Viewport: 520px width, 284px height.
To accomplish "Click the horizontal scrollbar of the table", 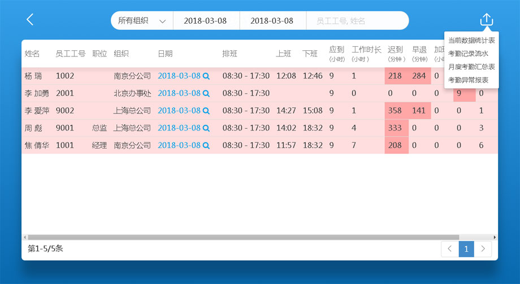I will click(243, 238).
